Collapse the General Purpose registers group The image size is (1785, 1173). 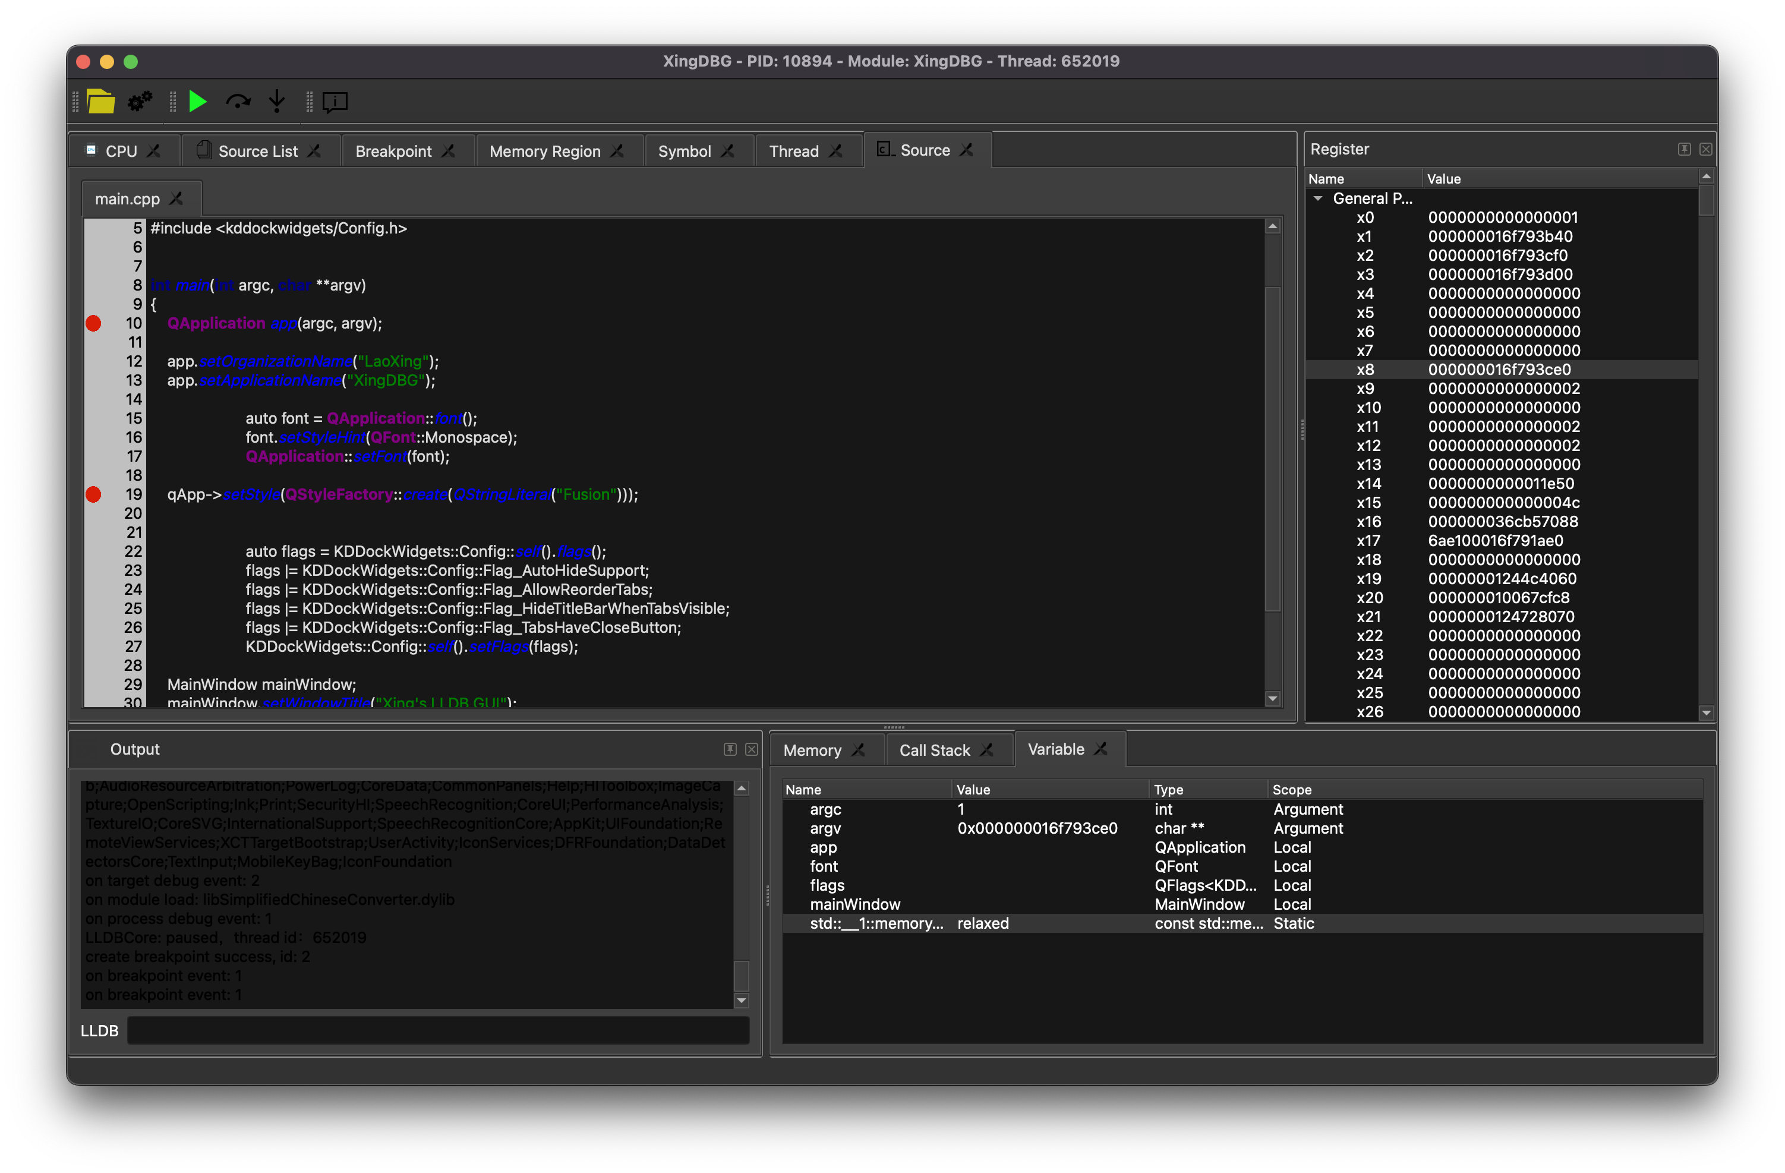(x=1318, y=198)
